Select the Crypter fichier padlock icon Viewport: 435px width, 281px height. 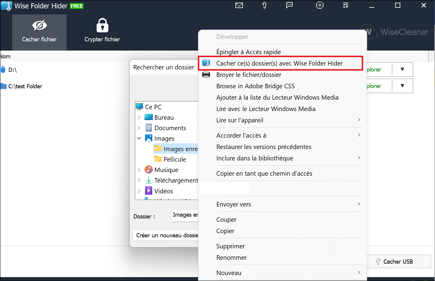[x=102, y=25]
